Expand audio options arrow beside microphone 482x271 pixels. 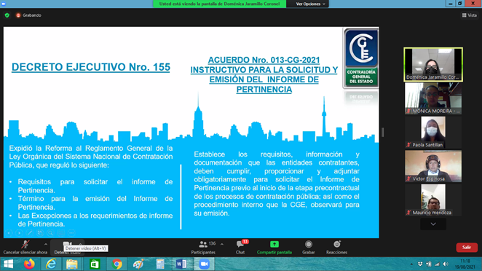[x=46, y=245]
